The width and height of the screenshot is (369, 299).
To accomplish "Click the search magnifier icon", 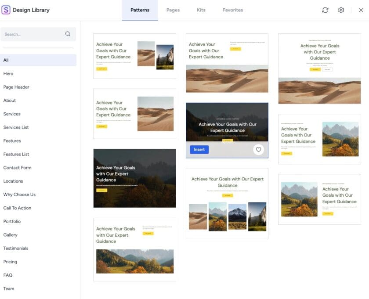I will coord(68,34).
